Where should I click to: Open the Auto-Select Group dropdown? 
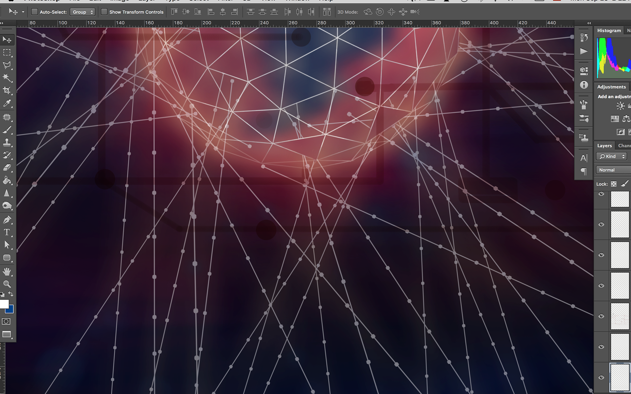point(82,12)
